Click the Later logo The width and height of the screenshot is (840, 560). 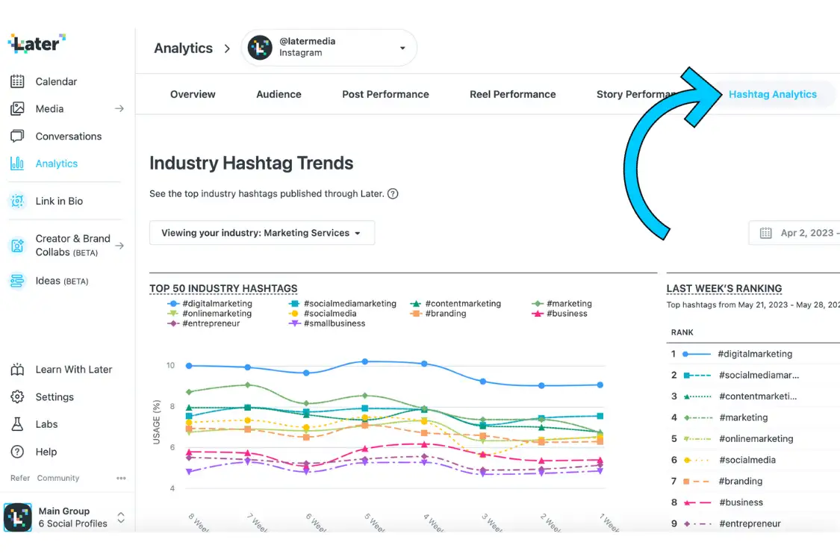coord(37,43)
